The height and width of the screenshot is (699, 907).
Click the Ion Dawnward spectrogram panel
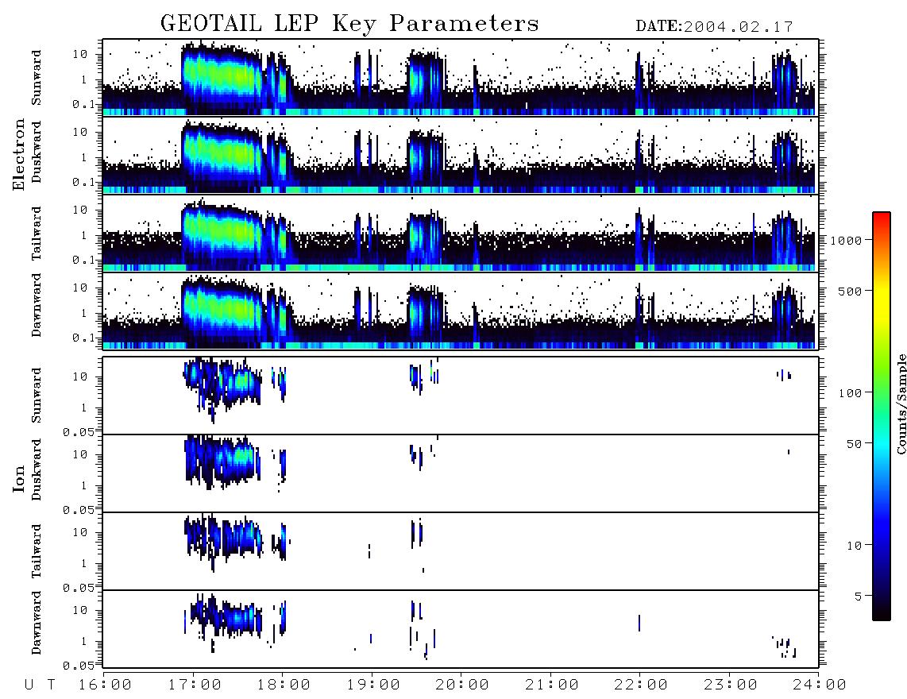coord(461,629)
